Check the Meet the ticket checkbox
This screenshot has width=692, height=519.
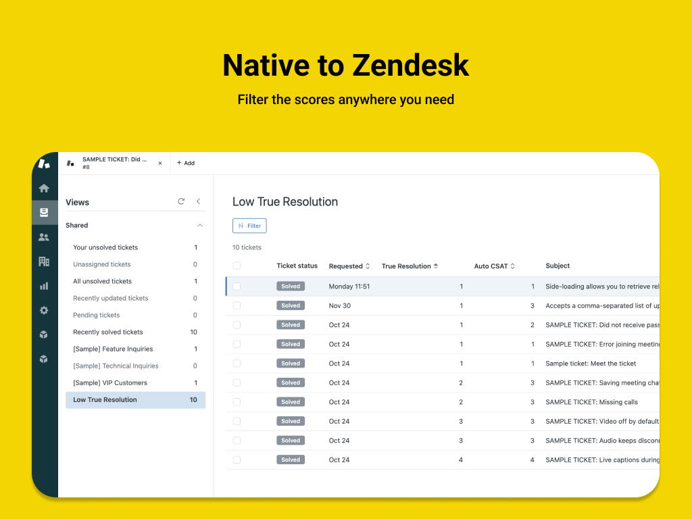click(x=237, y=363)
